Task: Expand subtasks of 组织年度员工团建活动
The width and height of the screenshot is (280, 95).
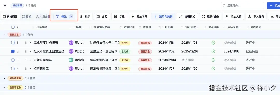Action: 30,51
